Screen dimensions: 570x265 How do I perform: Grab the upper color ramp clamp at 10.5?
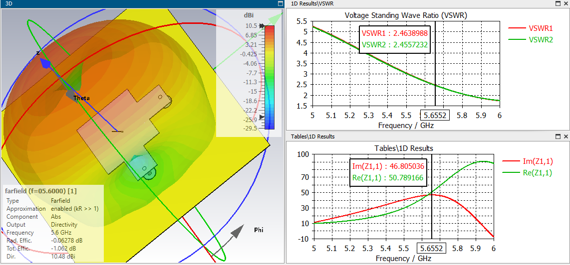pyautogui.click(x=262, y=26)
